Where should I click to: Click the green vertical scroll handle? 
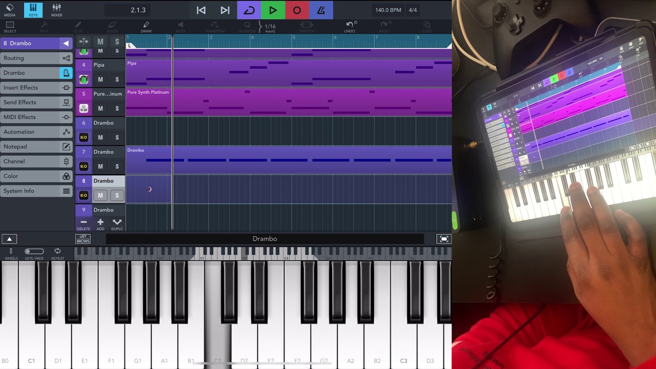[x=454, y=220]
